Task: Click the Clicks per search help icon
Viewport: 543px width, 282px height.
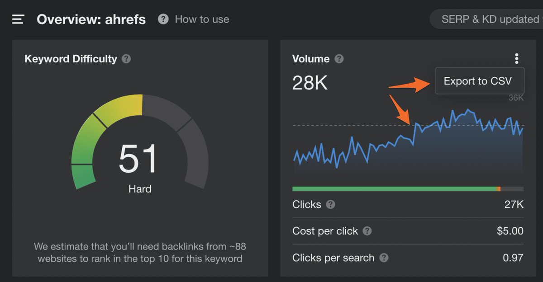Action: tap(384, 258)
